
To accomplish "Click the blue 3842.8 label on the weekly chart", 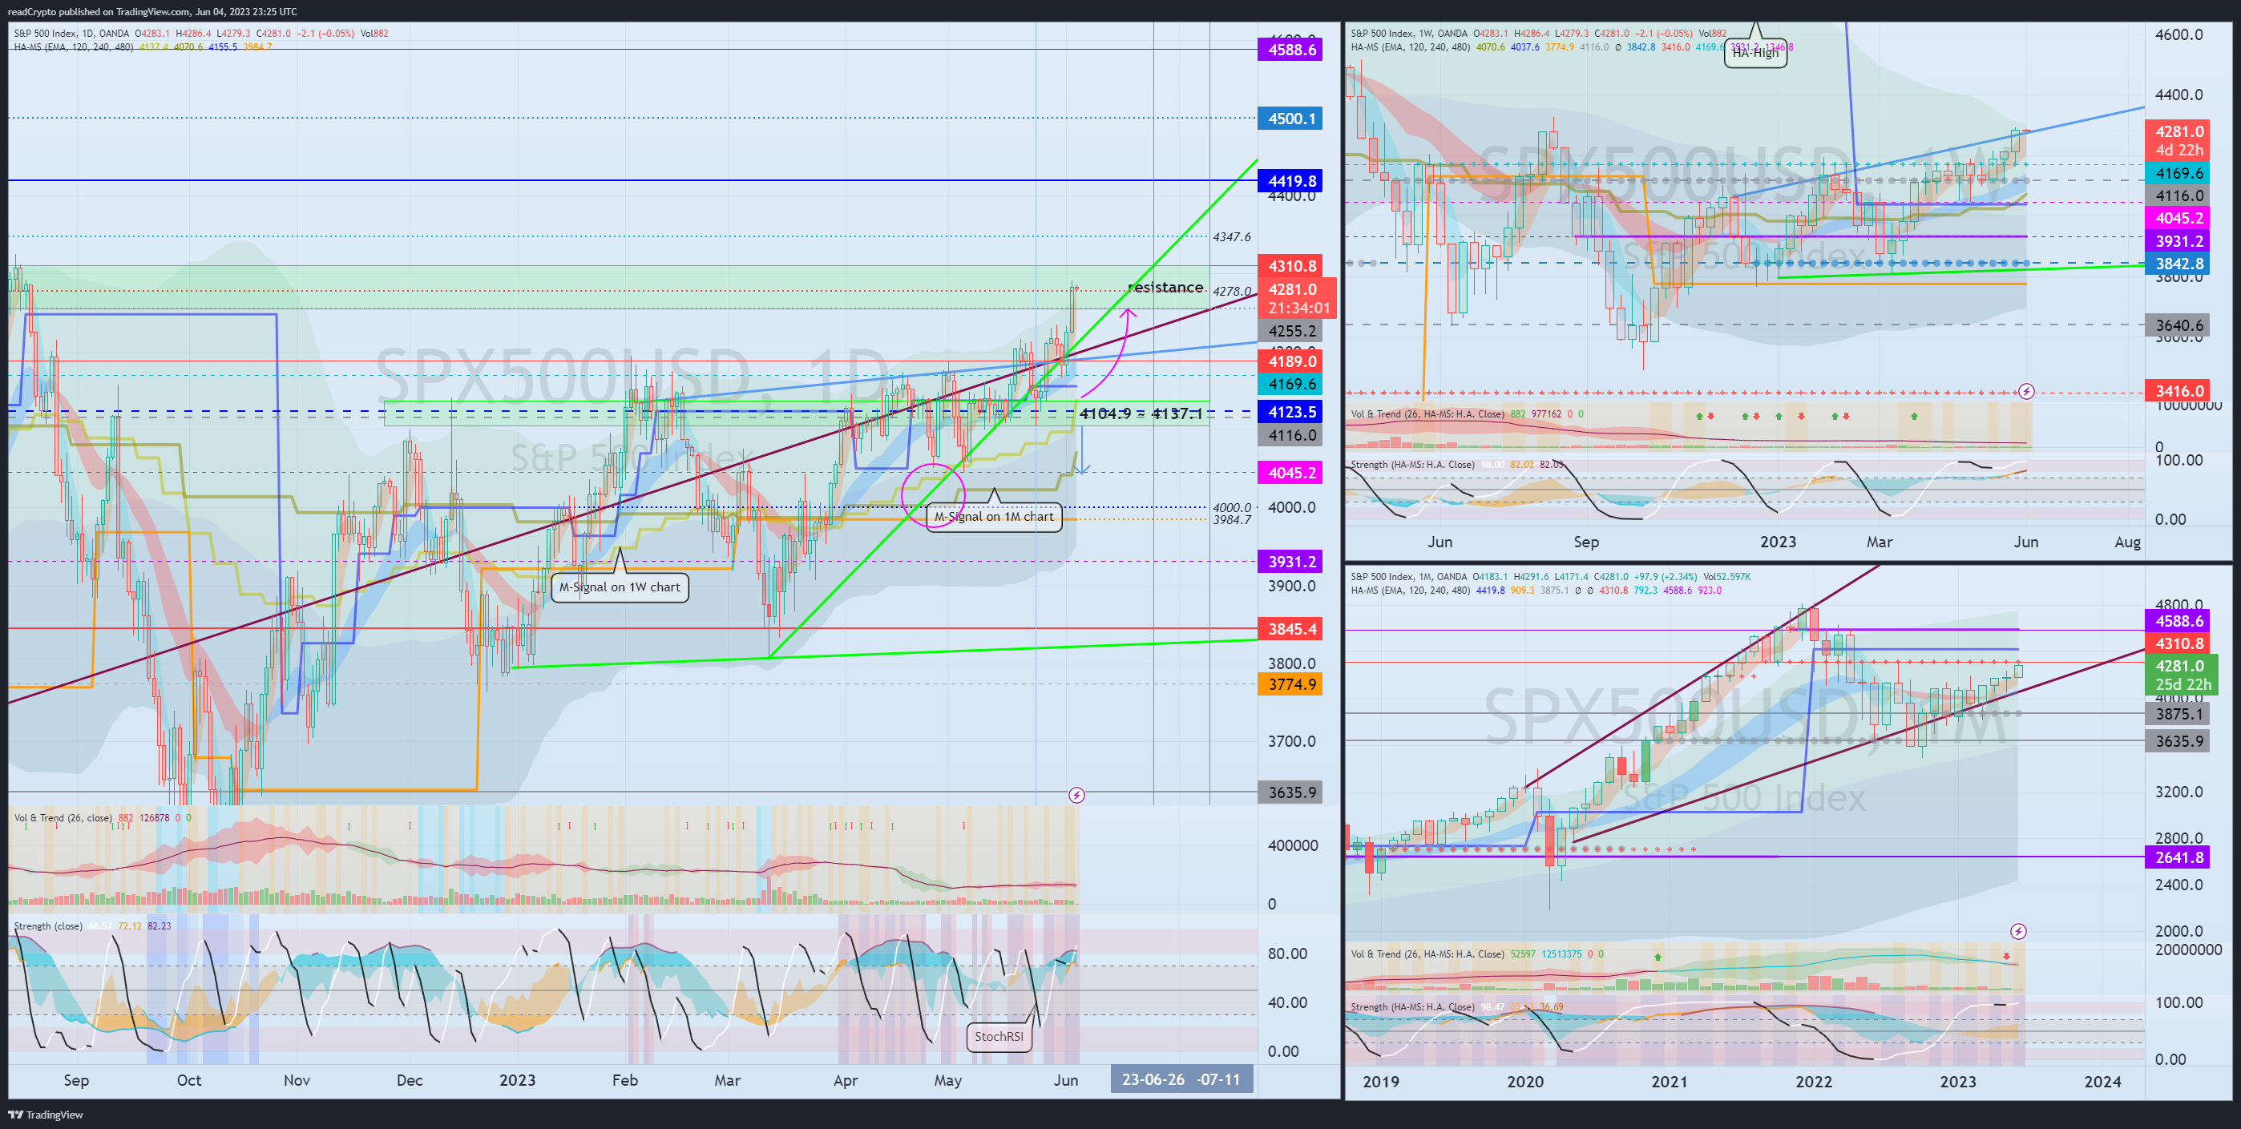I will pos(2179,264).
